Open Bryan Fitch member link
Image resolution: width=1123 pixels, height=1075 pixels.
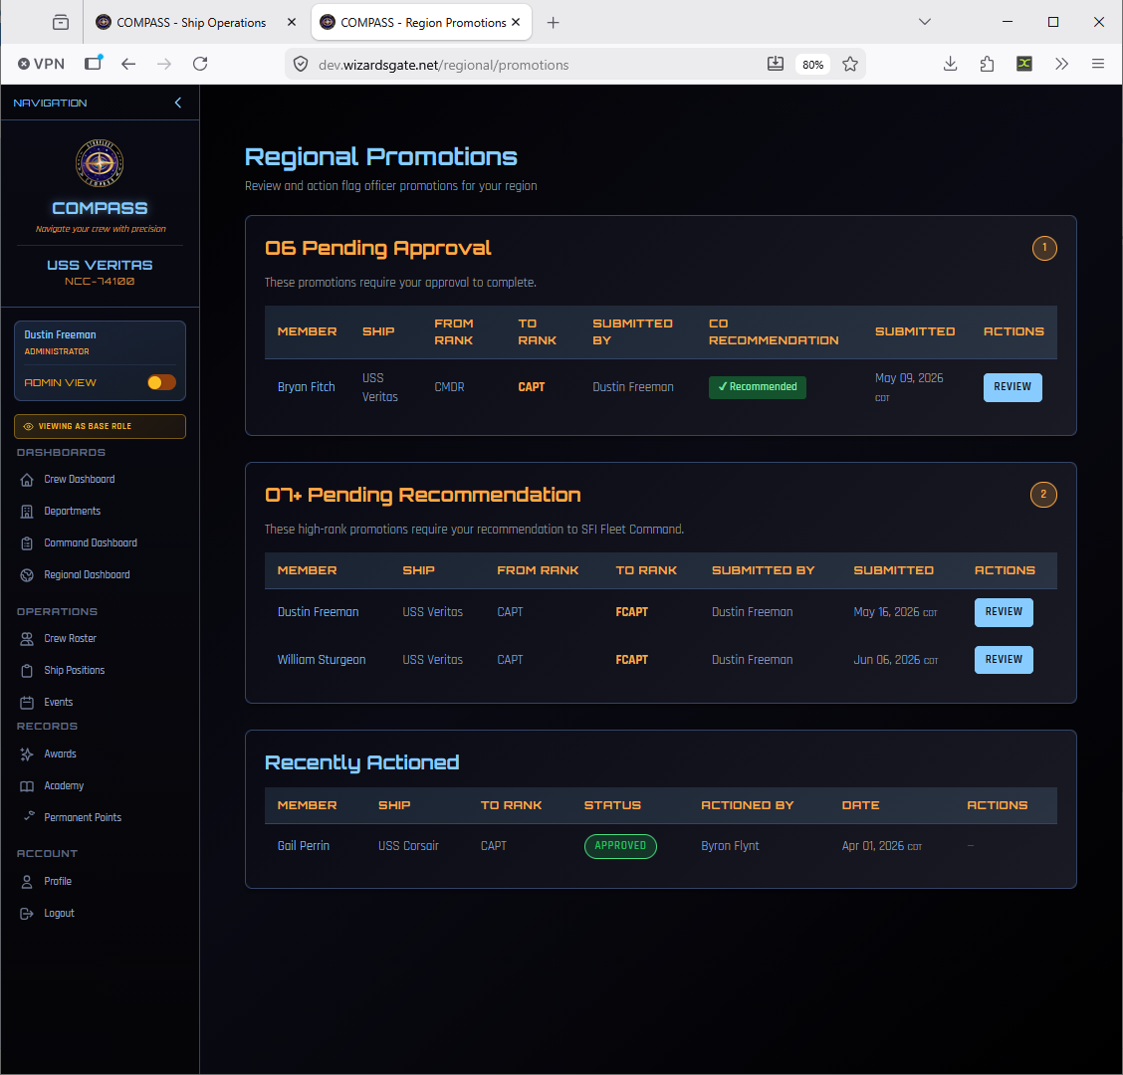click(306, 387)
